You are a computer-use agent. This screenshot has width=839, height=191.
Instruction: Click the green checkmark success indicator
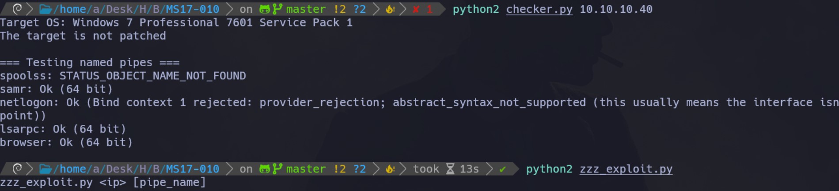tap(502, 169)
